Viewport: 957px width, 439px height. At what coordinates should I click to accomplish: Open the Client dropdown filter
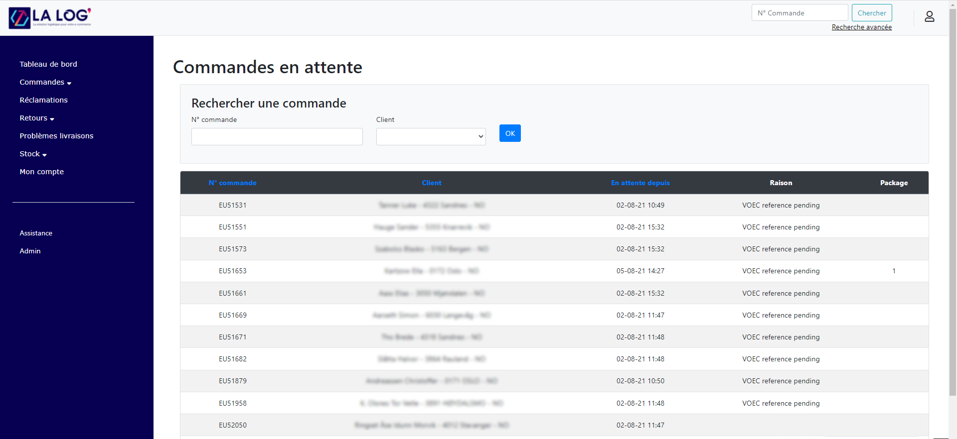click(x=431, y=136)
